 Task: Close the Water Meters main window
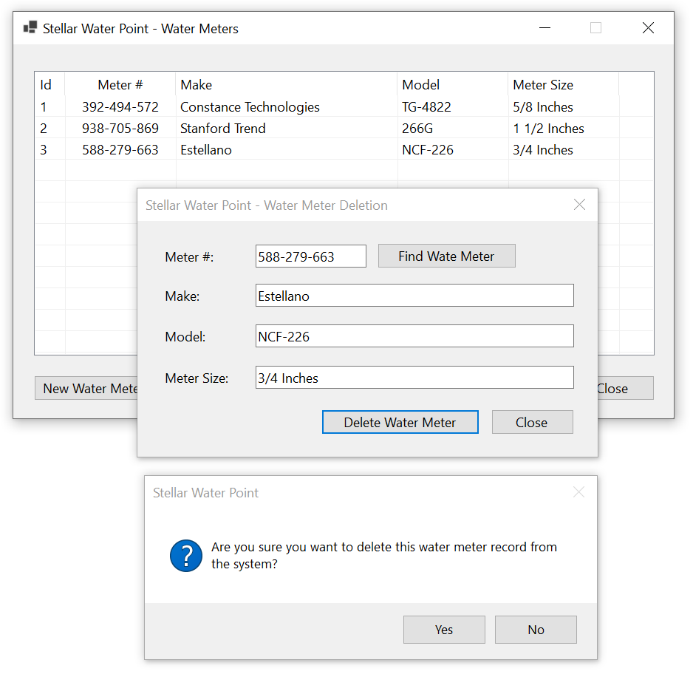point(648,28)
